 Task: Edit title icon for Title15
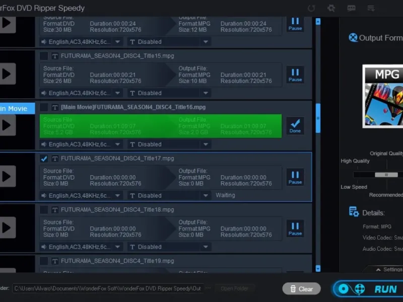(x=55, y=56)
